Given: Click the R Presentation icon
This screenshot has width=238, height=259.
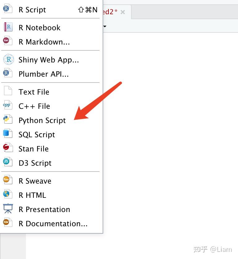Looking at the screenshot, I should click(x=8, y=209).
